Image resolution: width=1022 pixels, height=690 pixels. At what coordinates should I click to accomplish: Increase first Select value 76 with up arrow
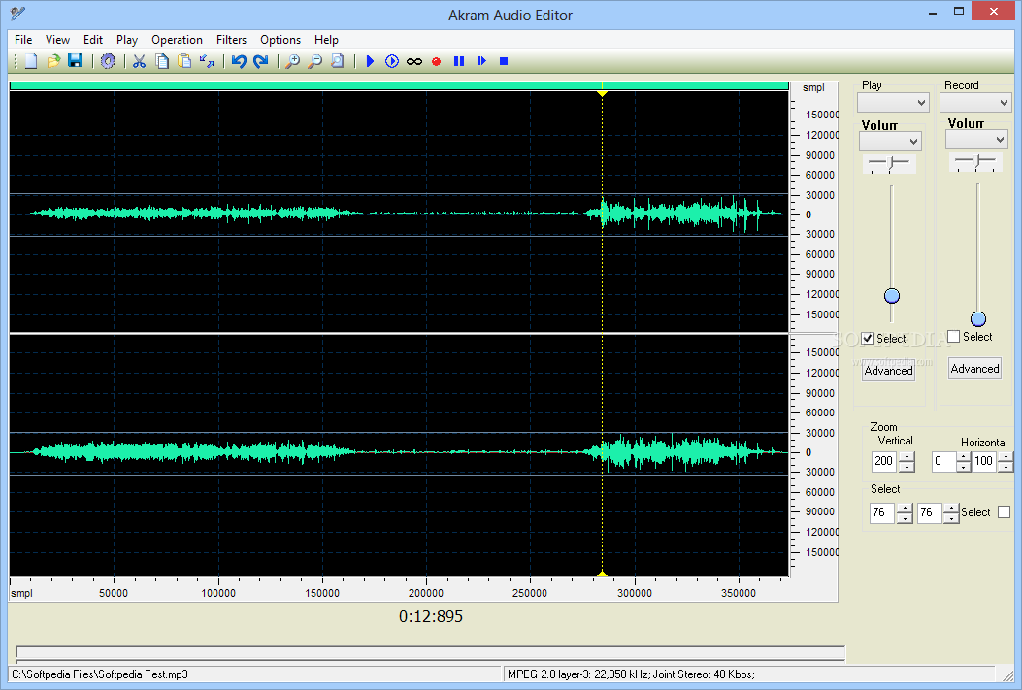coord(904,509)
